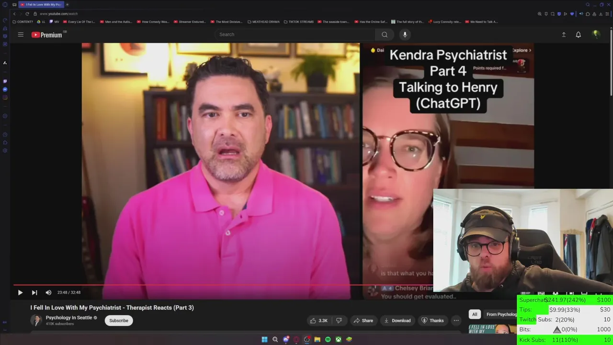Open the Windows Start button

pos(264,339)
